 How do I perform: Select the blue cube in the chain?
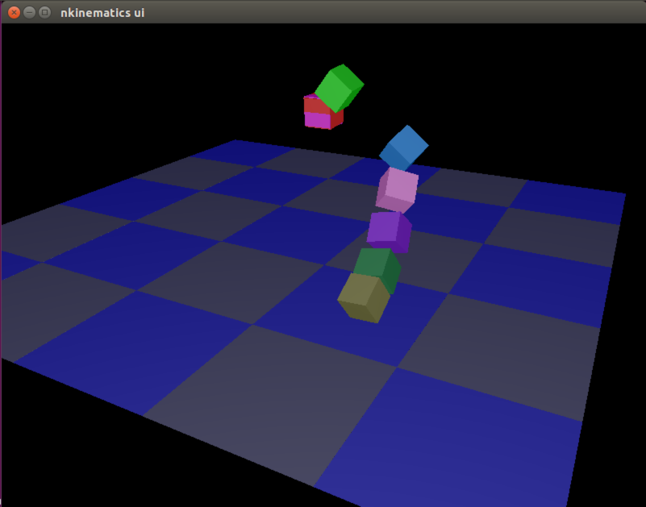click(x=404, y=148)
